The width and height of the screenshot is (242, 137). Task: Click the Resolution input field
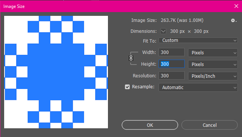[171, 75]
